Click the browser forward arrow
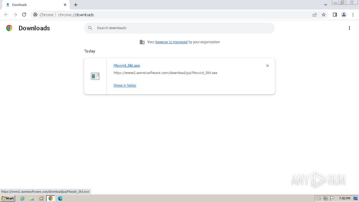The height and width of the screenshot is (202, 359). click(x=15, y=15)
